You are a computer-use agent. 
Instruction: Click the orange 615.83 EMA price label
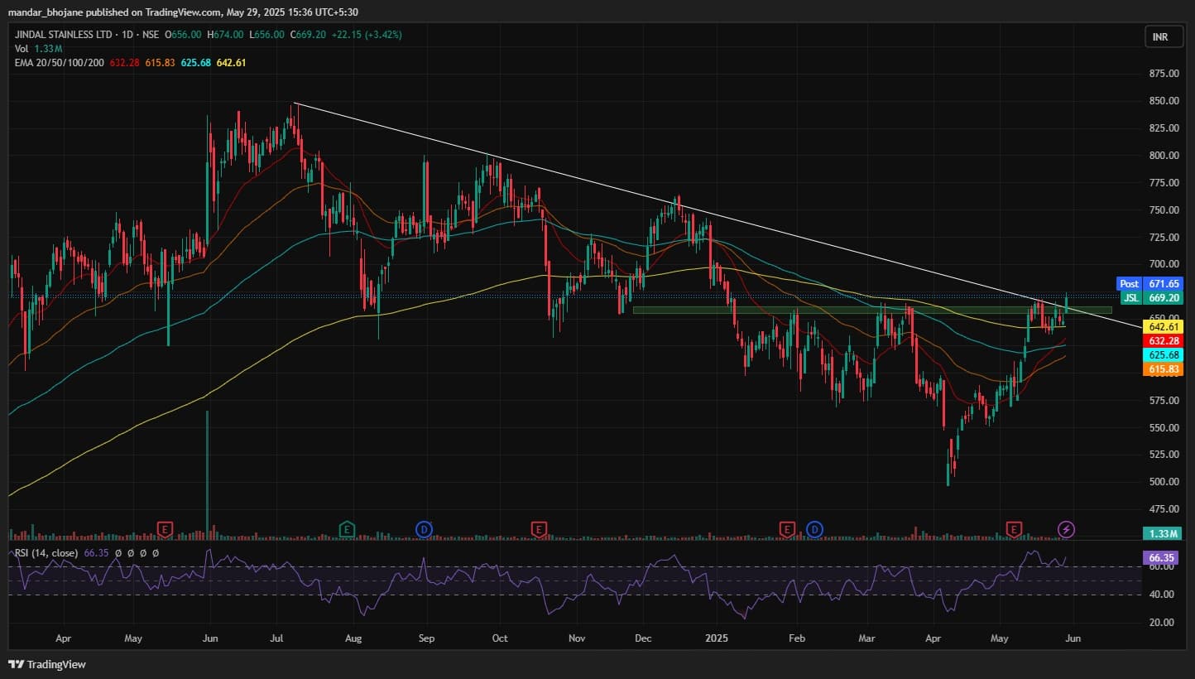point(1162,369)
